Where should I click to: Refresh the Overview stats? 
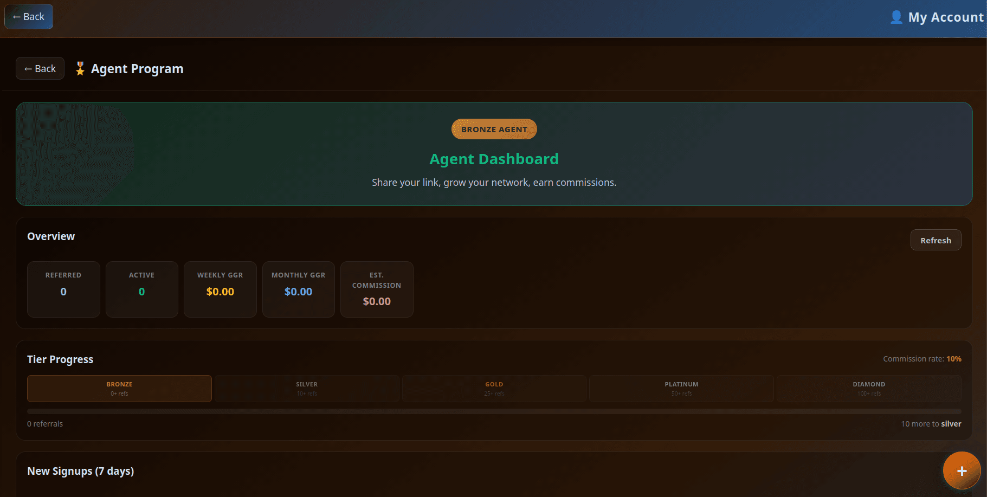[x=936, y=240]
